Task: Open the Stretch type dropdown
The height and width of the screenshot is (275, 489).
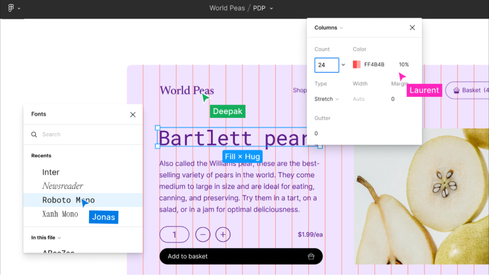Action: click(x=327, y=99)
